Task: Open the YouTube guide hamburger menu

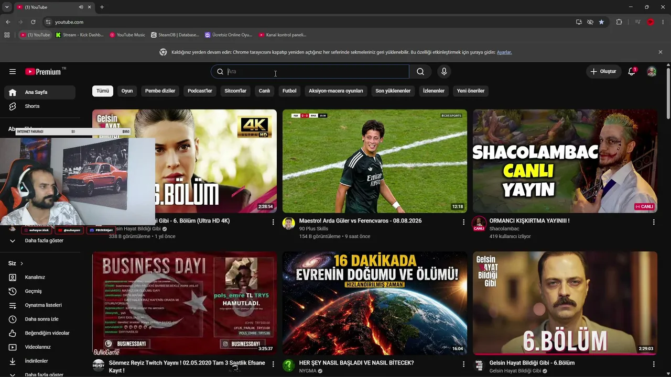Action: 13,72
